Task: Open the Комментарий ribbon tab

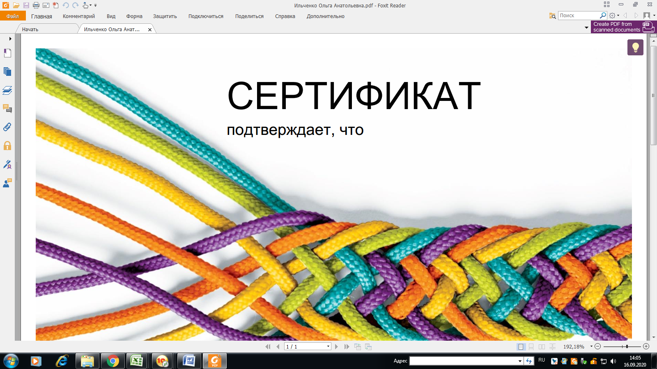Action: click(78, 16)
